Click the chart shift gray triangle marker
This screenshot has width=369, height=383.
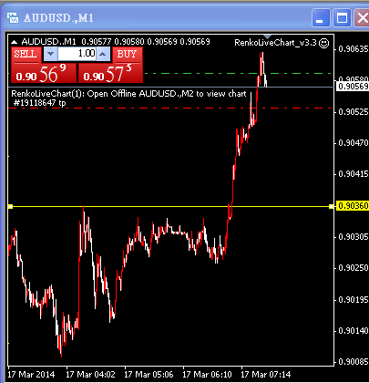coord(267,36)
